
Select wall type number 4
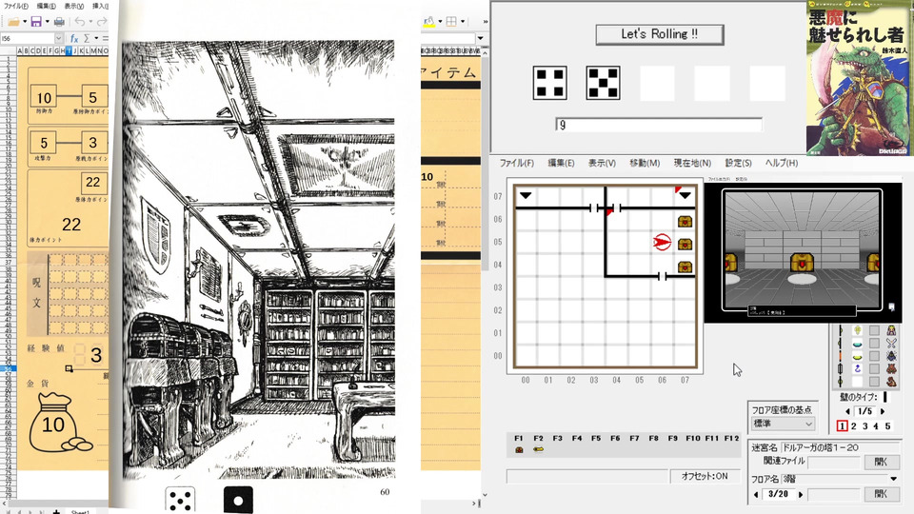point(876,426)
